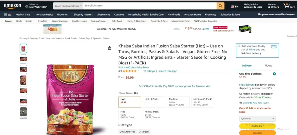This screenshot has height=135, width=297.
Task: Click the Amazon logo
Action: click(x=12, y=6)
